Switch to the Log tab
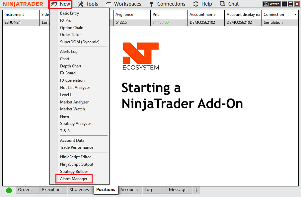 [x=154, y=190]
